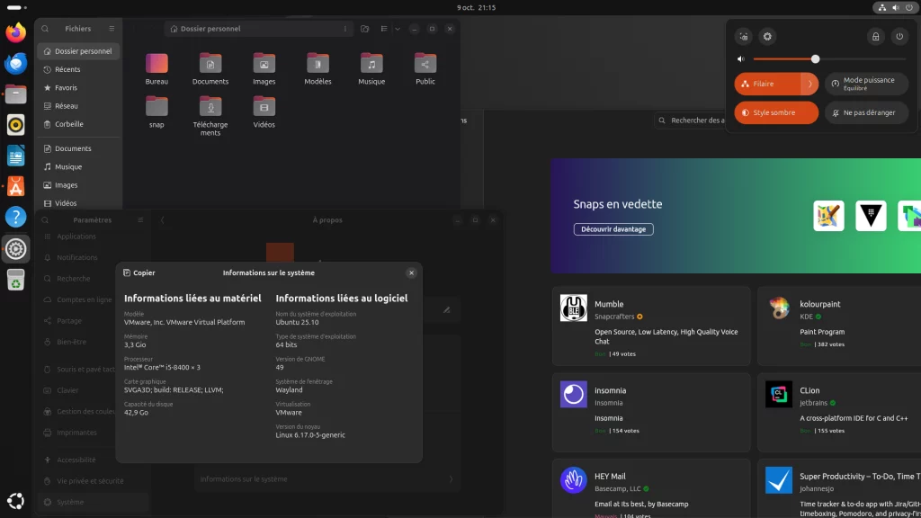This screenshot has height=518, width=921.
Task: Take a screenshot from quick settings
Action: click(x=743, y=37)
